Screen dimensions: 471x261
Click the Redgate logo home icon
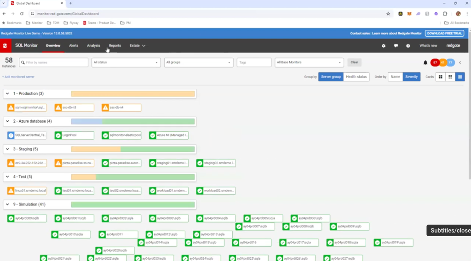tap(5, 45)
